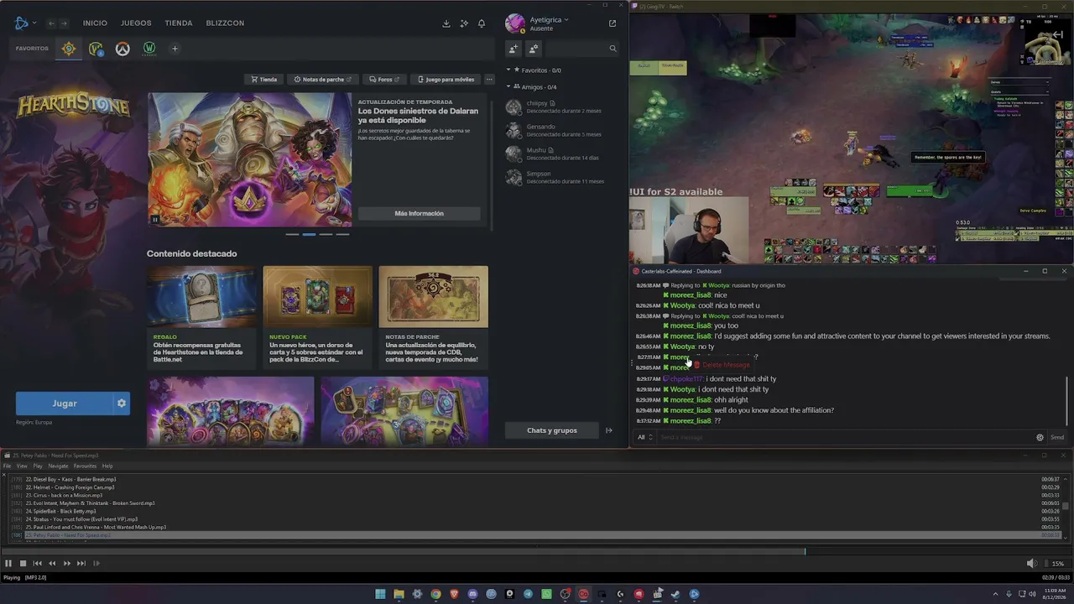
Task: Click Send in the Casterlabs dashboard
Action: point(1057,437)
